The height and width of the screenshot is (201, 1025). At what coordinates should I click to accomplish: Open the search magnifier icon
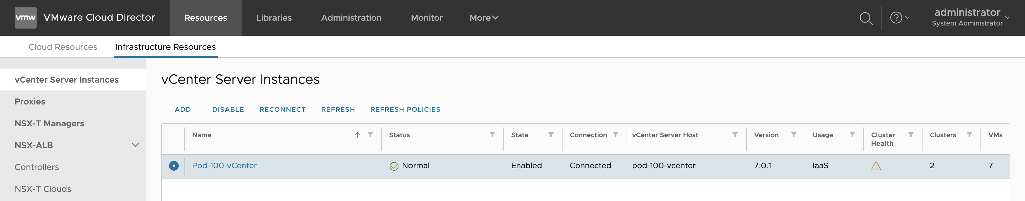[x=865, y=18]
